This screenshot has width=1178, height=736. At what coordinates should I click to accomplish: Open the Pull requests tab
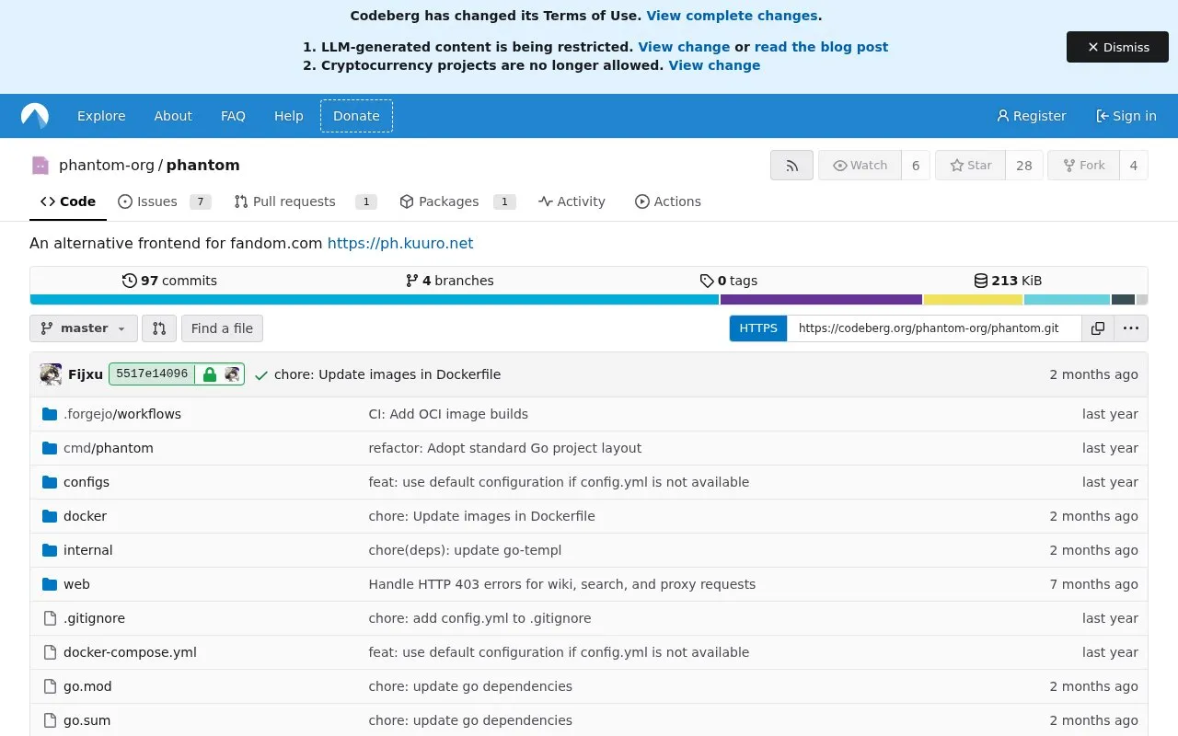(306, 201)
